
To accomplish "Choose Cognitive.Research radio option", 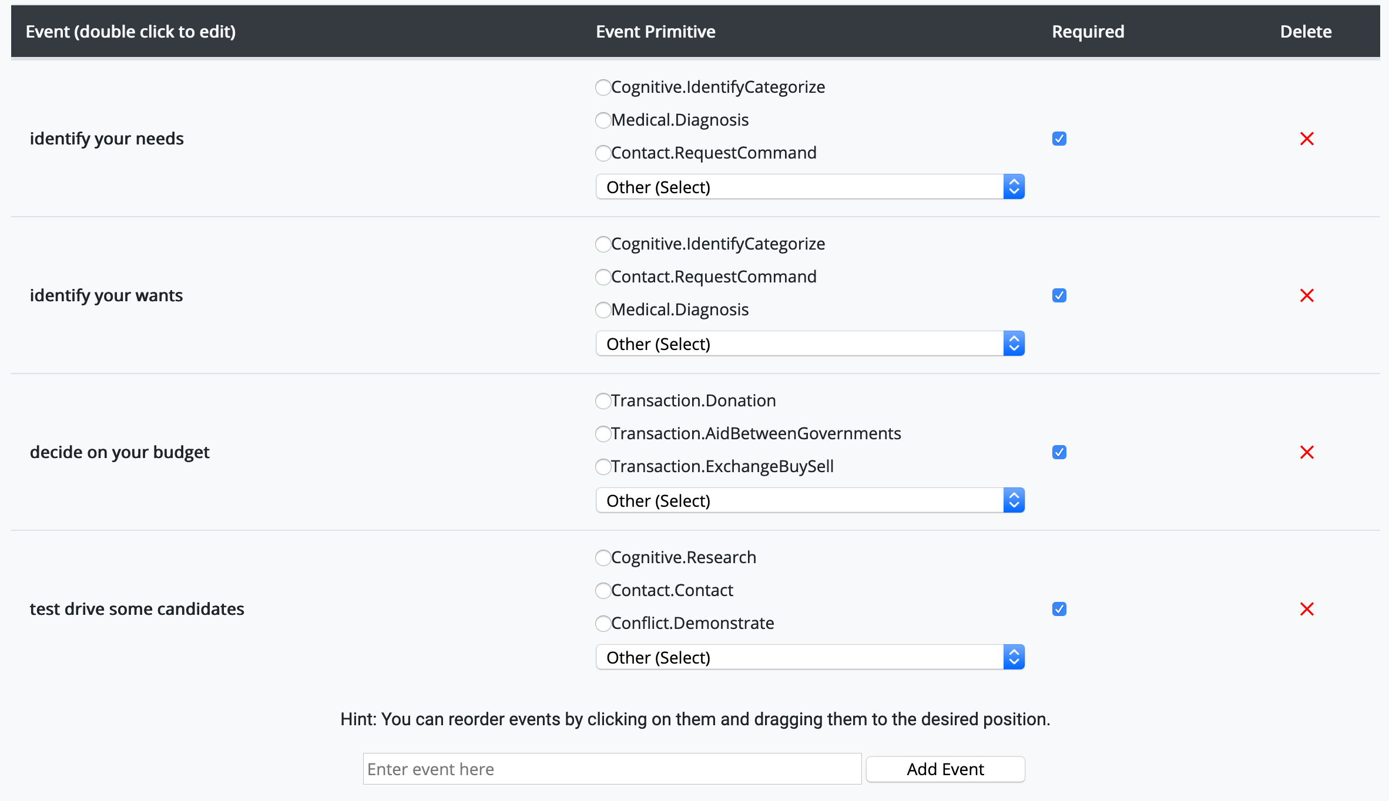I will tap(603, 558).
